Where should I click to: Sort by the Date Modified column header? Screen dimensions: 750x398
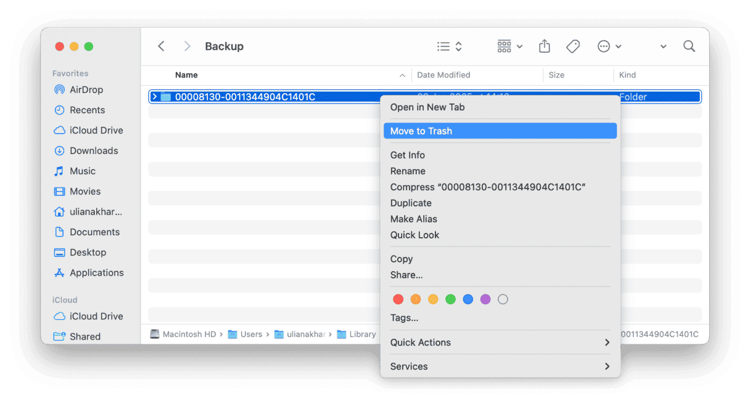click(443, 75)
